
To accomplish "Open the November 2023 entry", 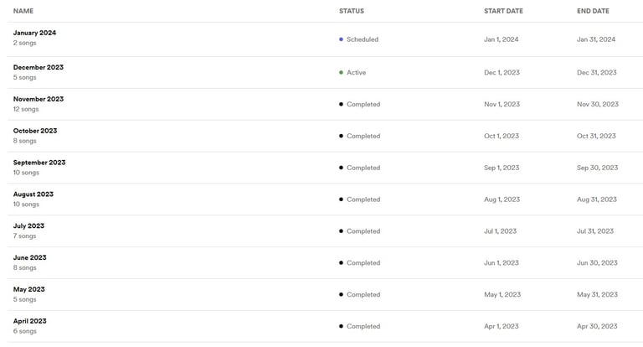I will [x=39, y=99].
